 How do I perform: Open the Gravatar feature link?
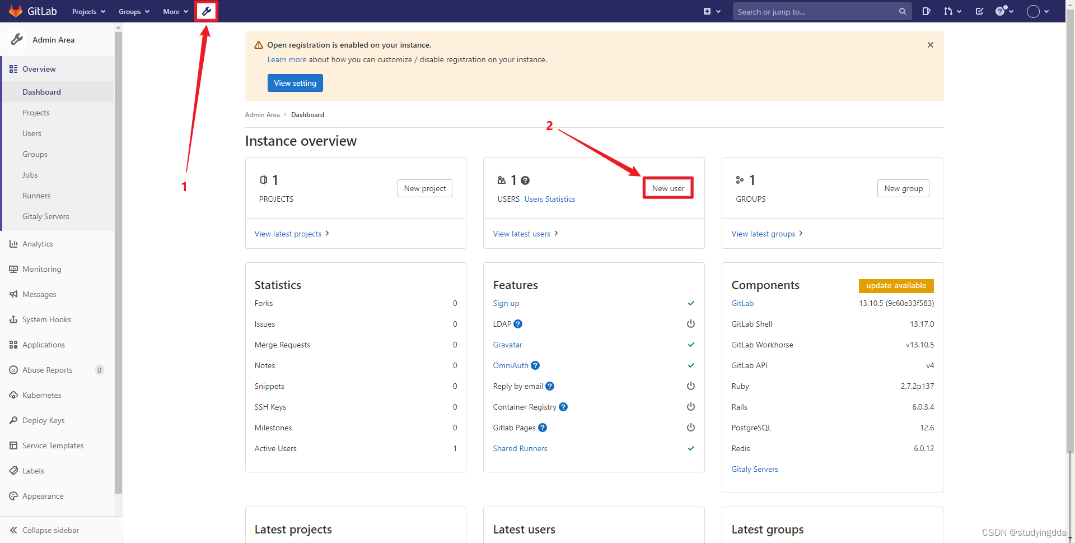point(507,345)
